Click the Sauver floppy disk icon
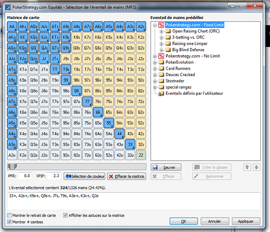The width and height of the screenshot is (270, 232). click(155, 167)
